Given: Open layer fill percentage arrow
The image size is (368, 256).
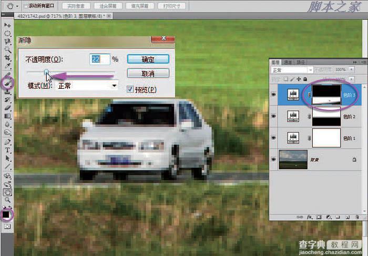Looking at the screenshot, I should click(352, 79).
